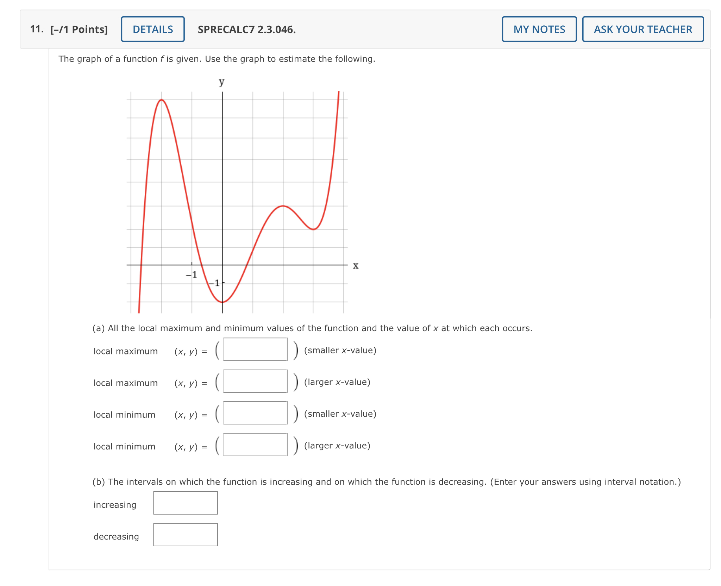Click the answer box for smaller x-value local minimum

click(x=255, y=414)
